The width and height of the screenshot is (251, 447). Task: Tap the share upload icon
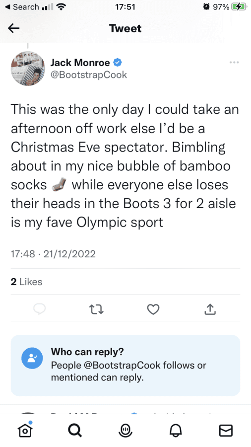click(x=210, y=309)
